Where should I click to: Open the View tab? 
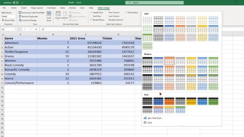tap(82, 8)
